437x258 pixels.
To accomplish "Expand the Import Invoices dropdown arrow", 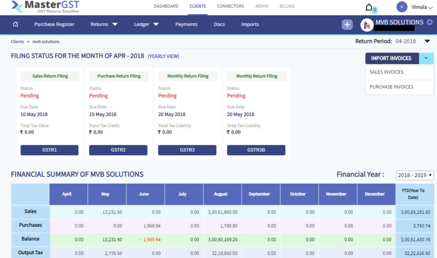I will (427, 58).
